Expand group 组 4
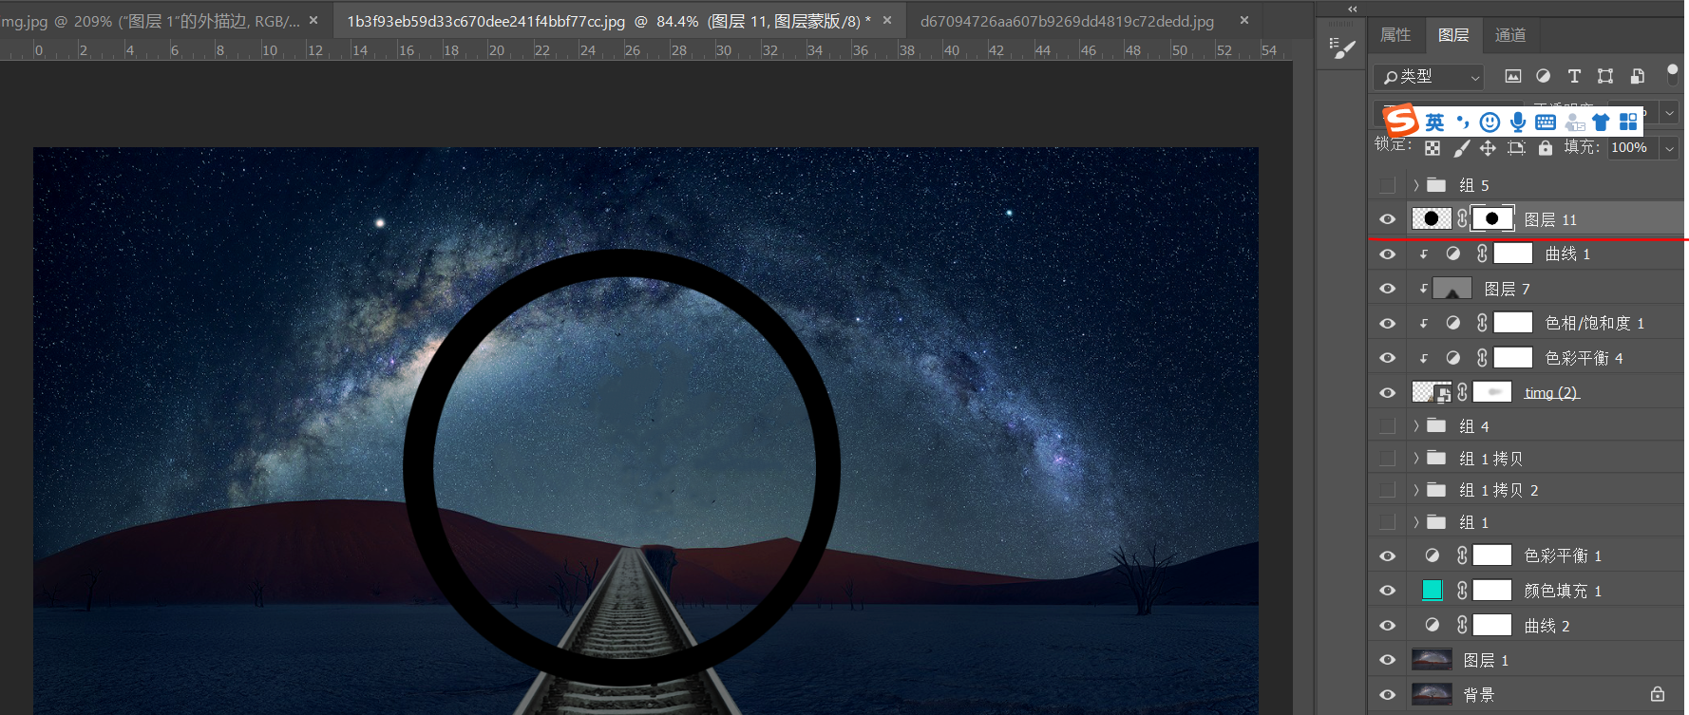The width and height of the screenshot is (1689, 715). click(1415, 426)
